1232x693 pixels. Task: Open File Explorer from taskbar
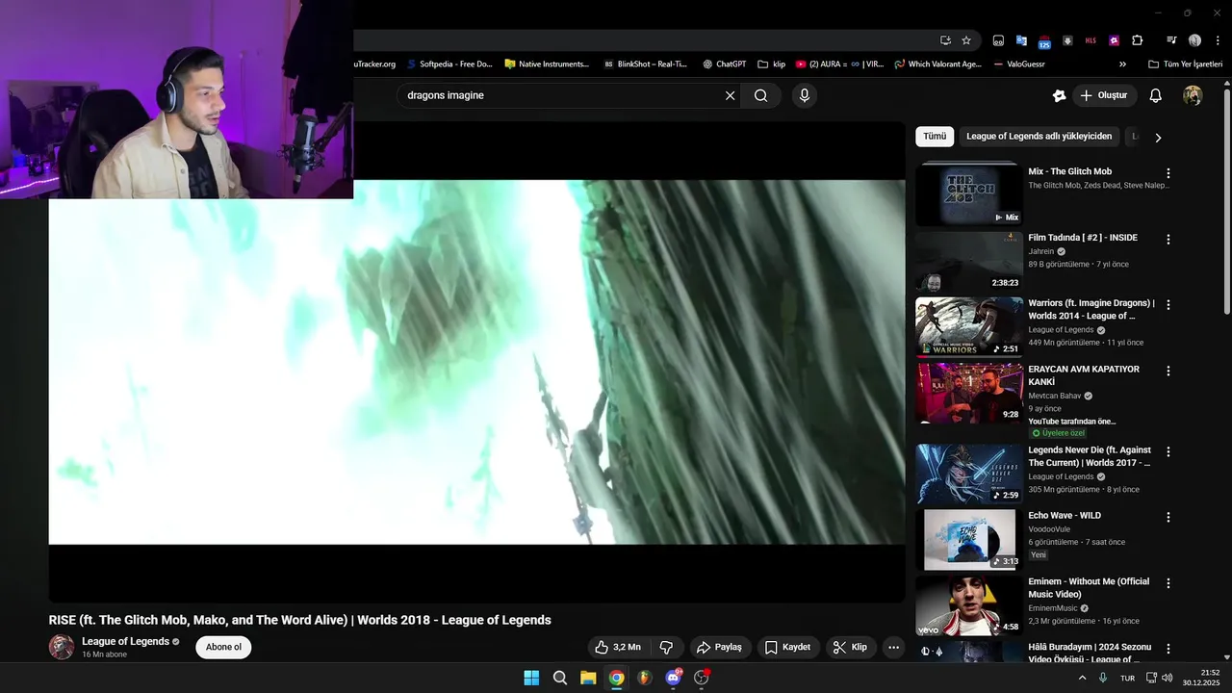point(588,678)
